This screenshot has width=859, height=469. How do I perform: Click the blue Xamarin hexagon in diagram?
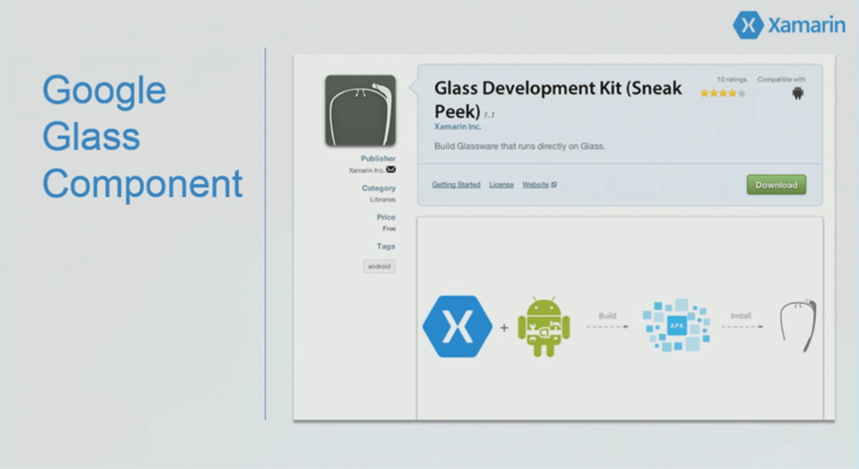point(457,326)
